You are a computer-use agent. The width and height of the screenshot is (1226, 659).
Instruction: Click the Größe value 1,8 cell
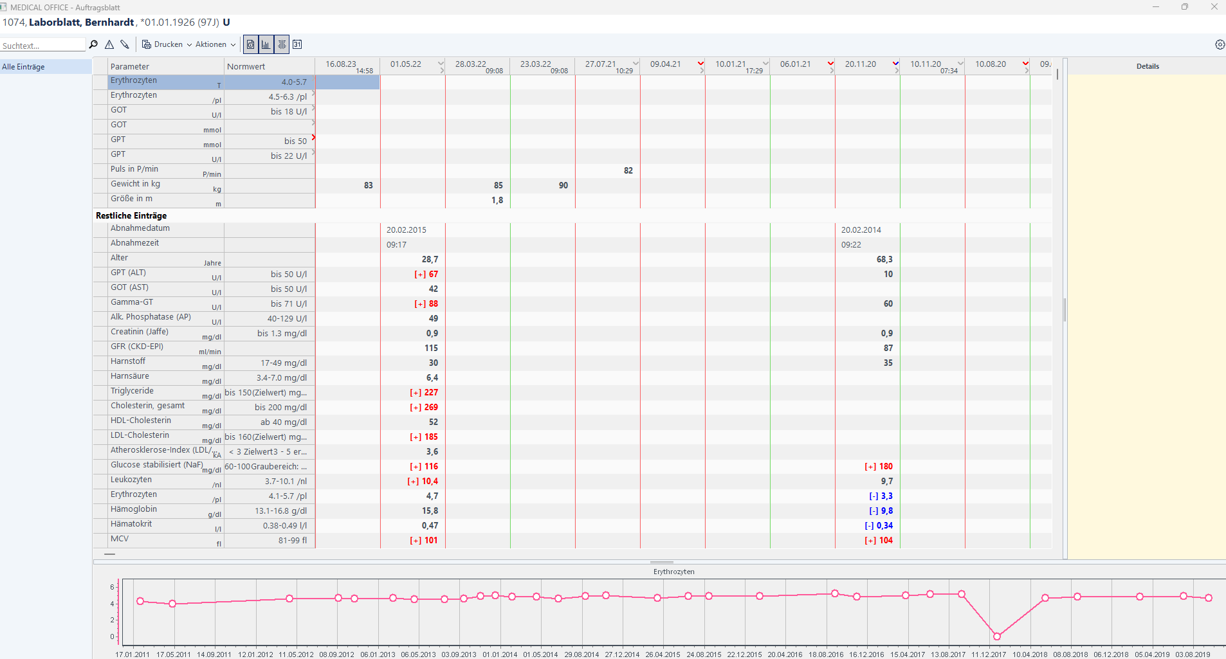tap(477, 200)
